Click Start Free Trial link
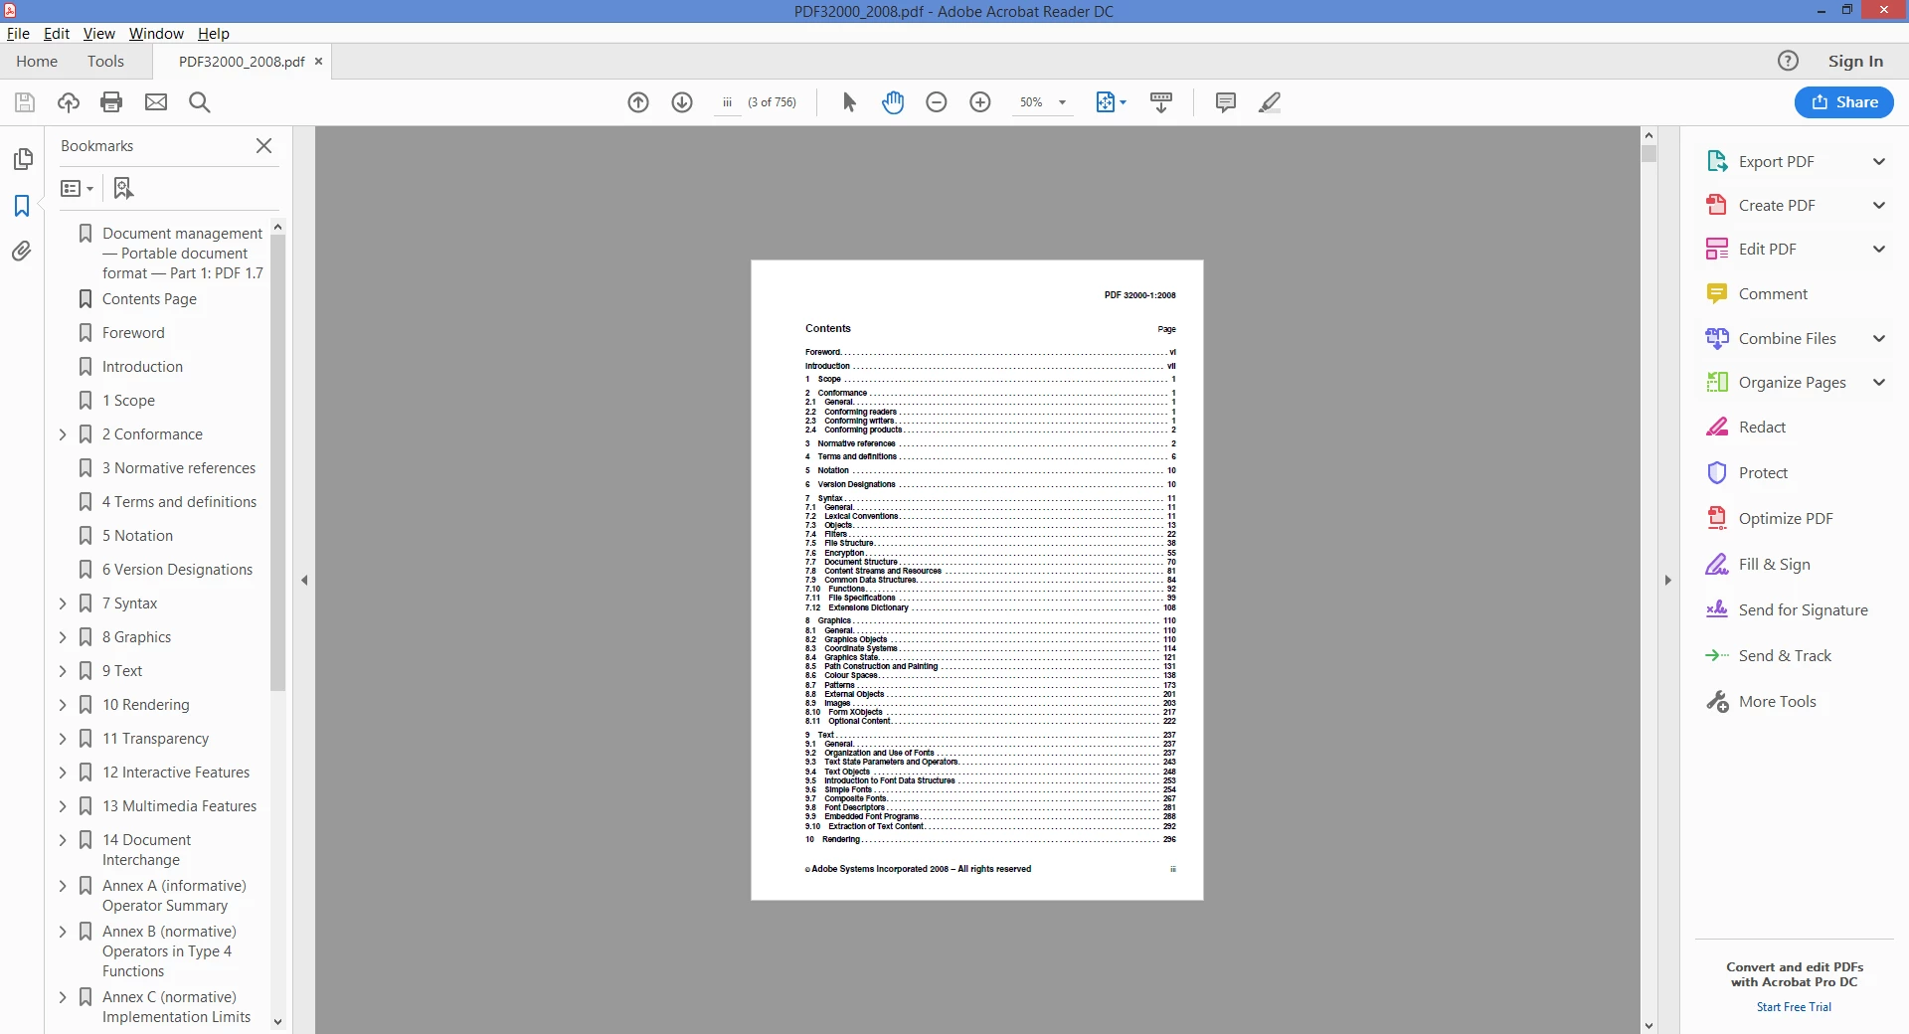The image size is (1909, 1034). coord(1794,1007)
